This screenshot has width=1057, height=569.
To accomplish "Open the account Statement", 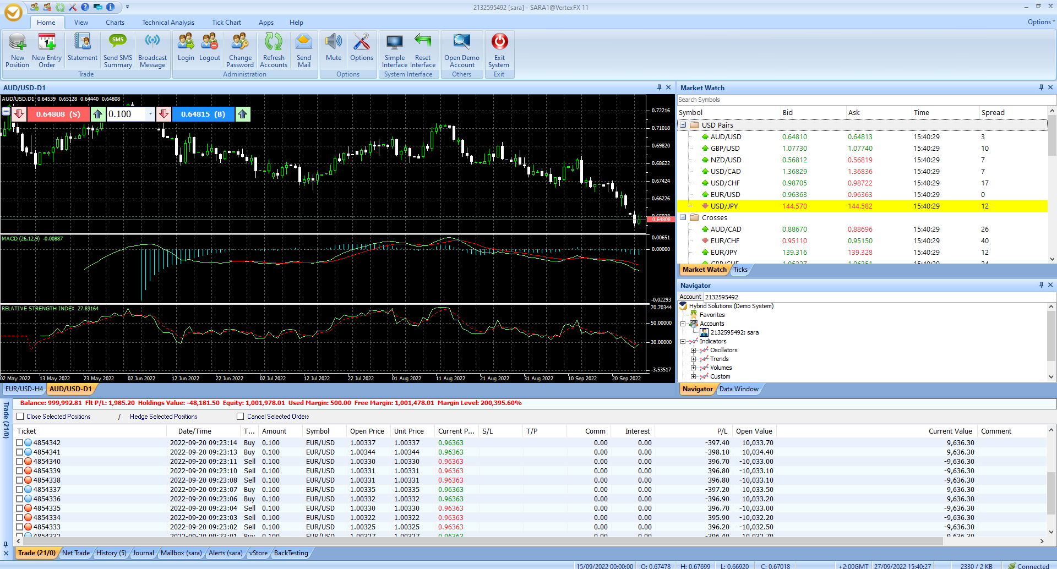I will click(x=83, y=50).
